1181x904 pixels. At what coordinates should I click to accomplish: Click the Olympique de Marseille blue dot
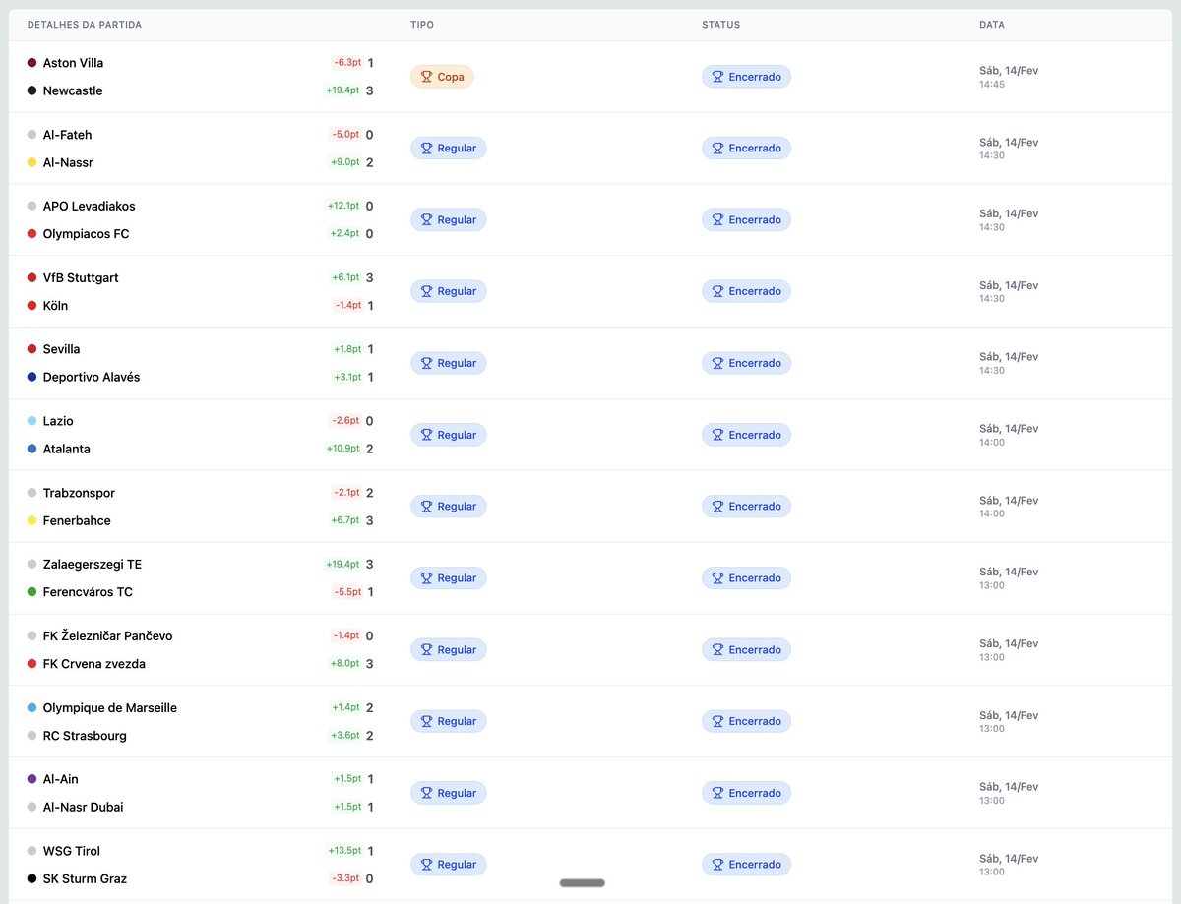click(32, 707)
